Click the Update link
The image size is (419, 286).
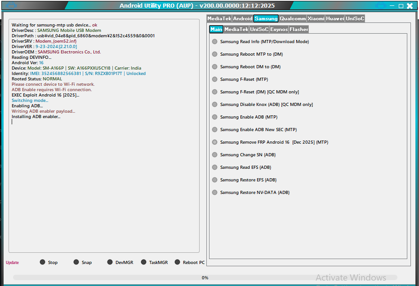point(12,263)
